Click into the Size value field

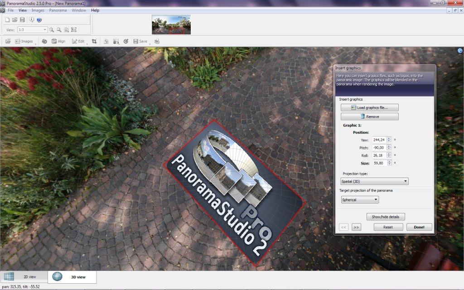point(379,163)
